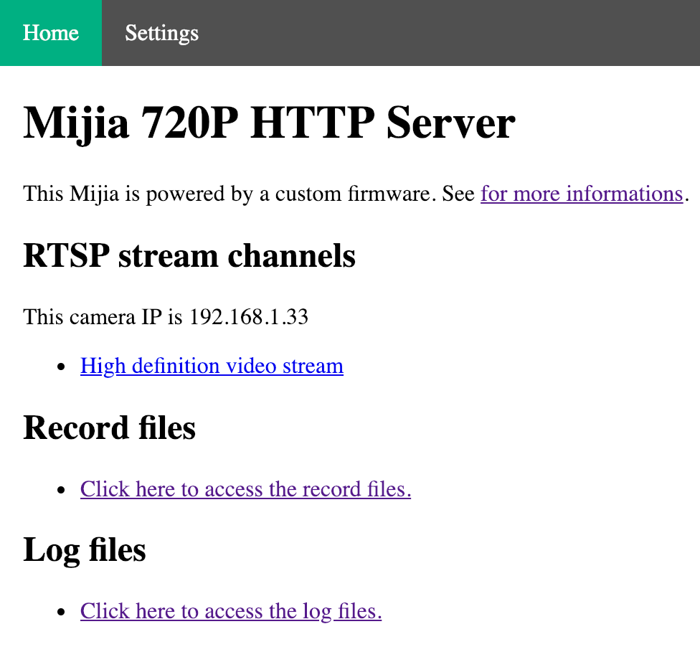Open the Home tab
Viewport: 700px width, 657px height.
51,33
